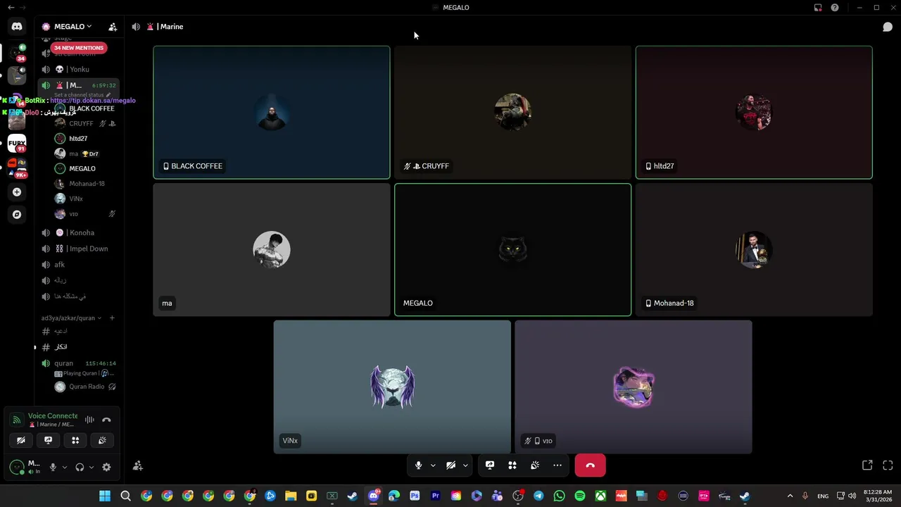Click Share Your Screen in call bar
Viewport: 901px width, 507px height.
click(x=490, y=465)
